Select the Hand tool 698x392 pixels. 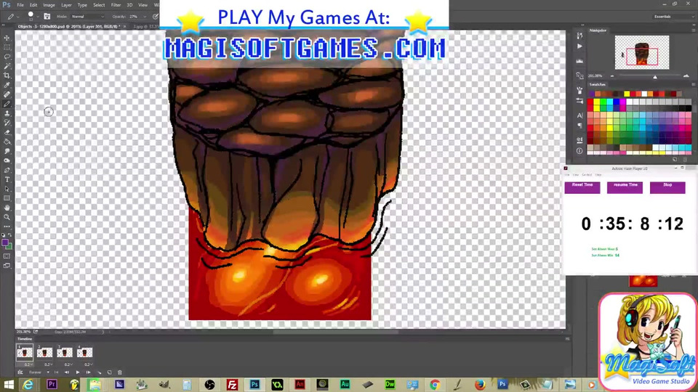(7, 208)
